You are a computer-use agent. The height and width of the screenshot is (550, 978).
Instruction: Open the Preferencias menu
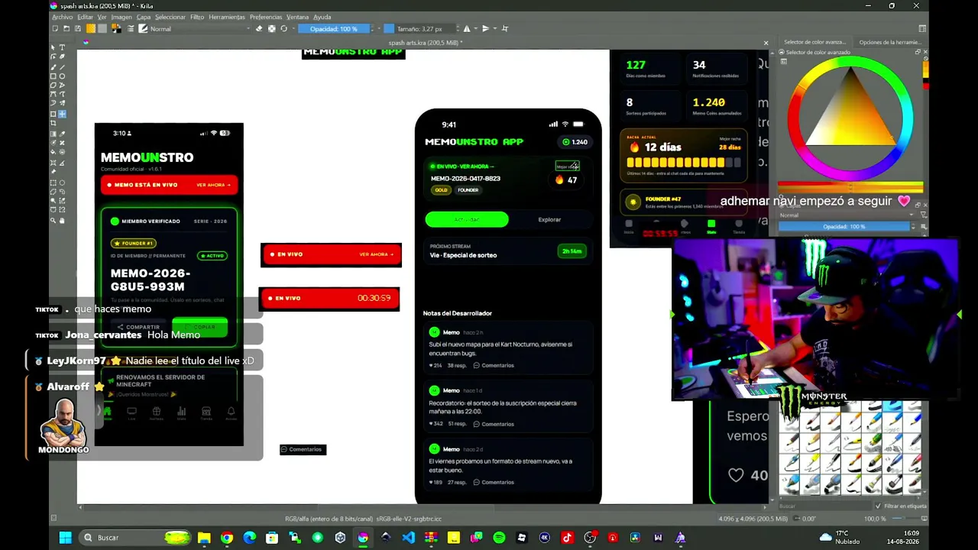(x=266, y=17)
